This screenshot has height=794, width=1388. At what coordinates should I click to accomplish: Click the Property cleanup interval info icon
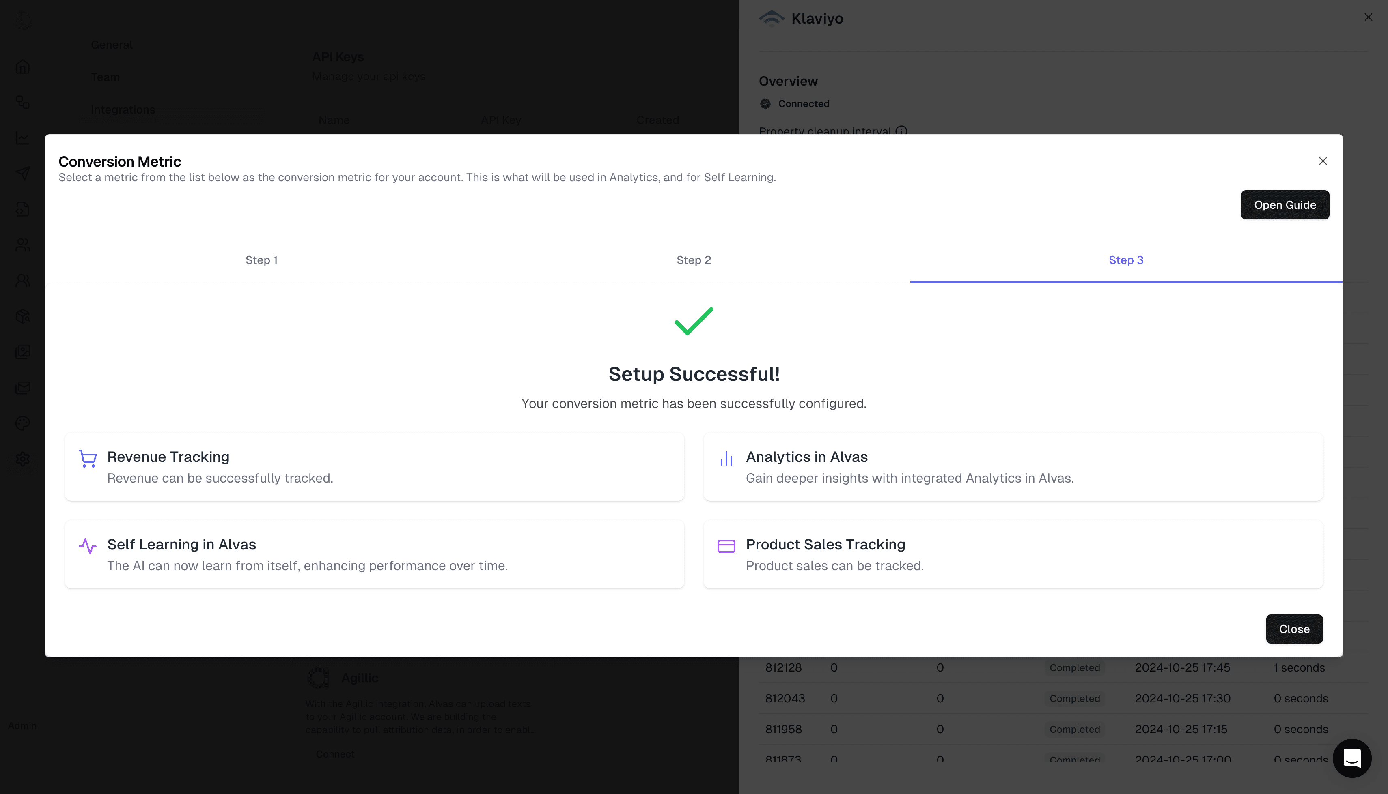click(x=901, y=131)
